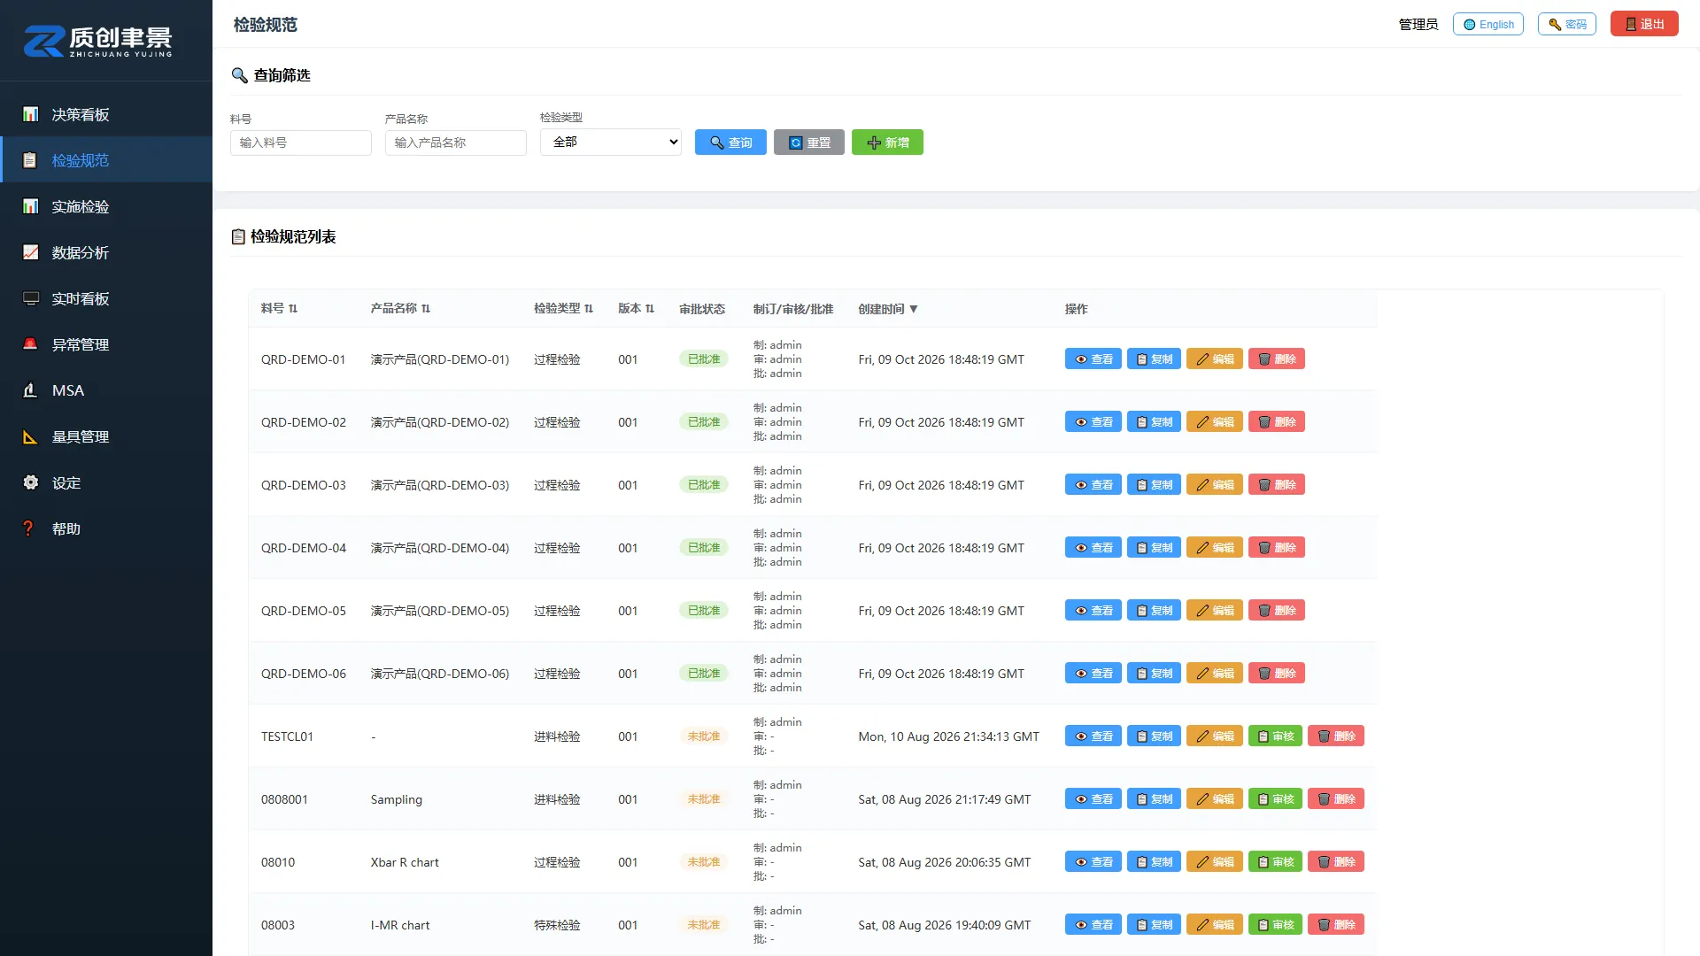
Task: Open 帮助 question mark item
Action: 106,528
